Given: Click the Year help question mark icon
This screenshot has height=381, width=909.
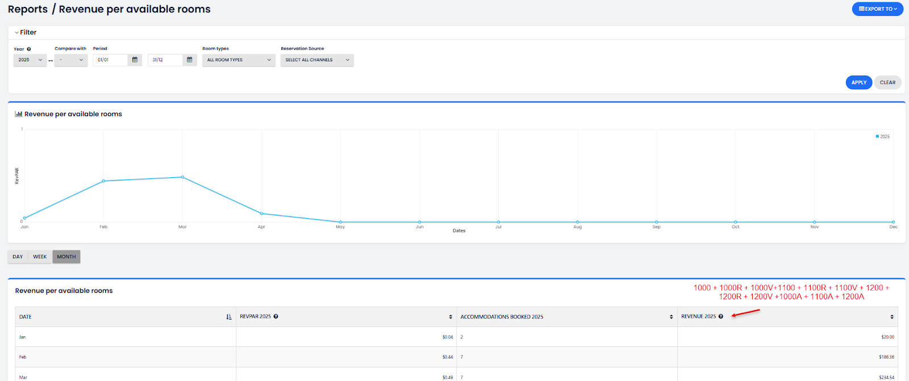Looking at the screenshot, I should click(29, 49).
